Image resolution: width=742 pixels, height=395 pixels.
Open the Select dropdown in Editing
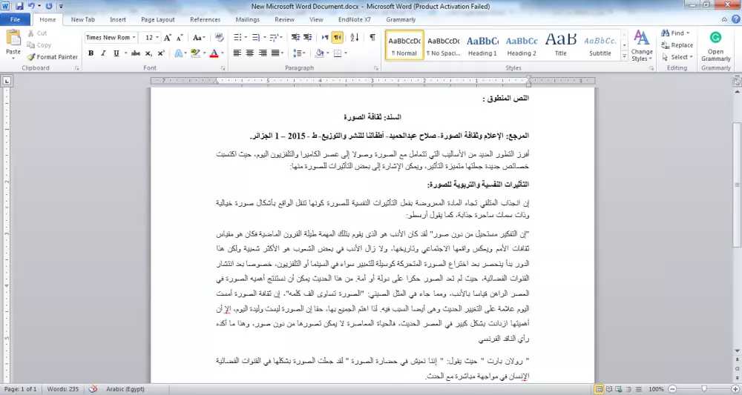[x=677, y=57]
